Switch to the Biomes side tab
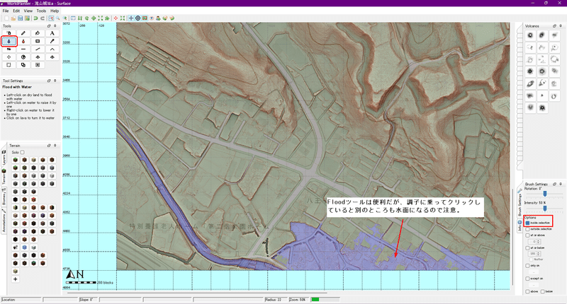This screenshot has width=567, height=304. coord(4,197)
